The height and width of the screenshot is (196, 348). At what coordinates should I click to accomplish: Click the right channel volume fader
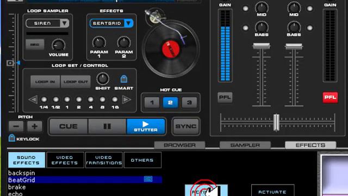pyautogui.click(x=294, y=46)
